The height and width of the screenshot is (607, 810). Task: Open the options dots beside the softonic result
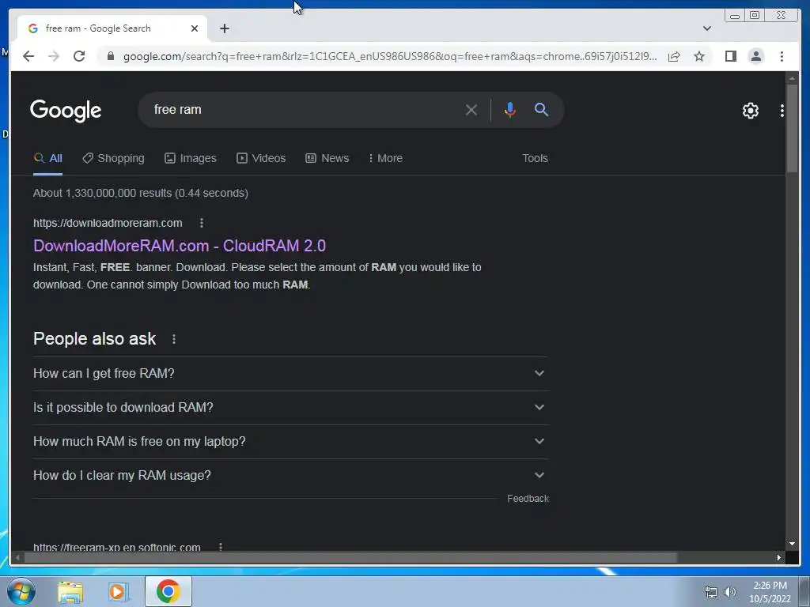pyautogui.click(x=221, y=547)
